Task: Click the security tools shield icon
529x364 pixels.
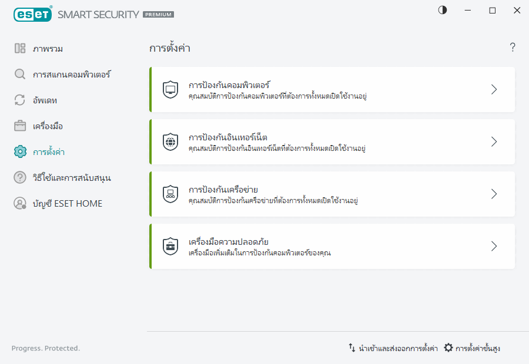Action: coord(169,245)
